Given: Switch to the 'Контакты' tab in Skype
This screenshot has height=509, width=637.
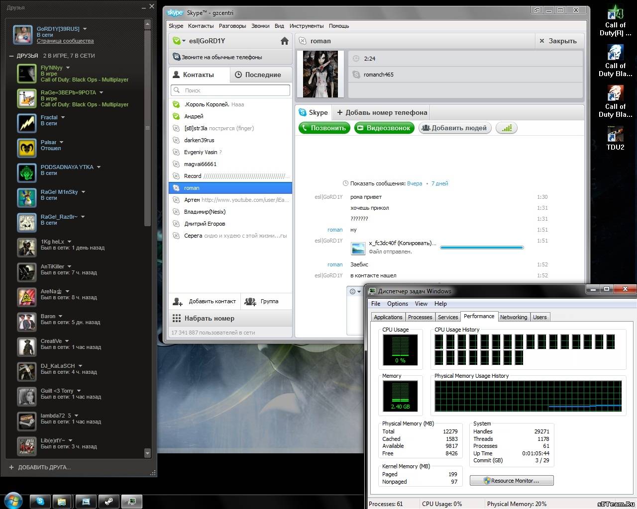Looking at the screenshot, I should [x=199, y=75].
